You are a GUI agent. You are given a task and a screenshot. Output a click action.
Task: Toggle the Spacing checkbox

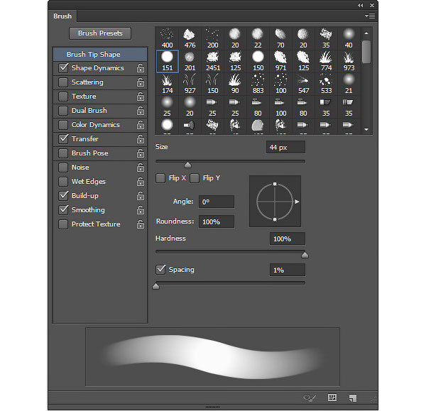[160, 270]
